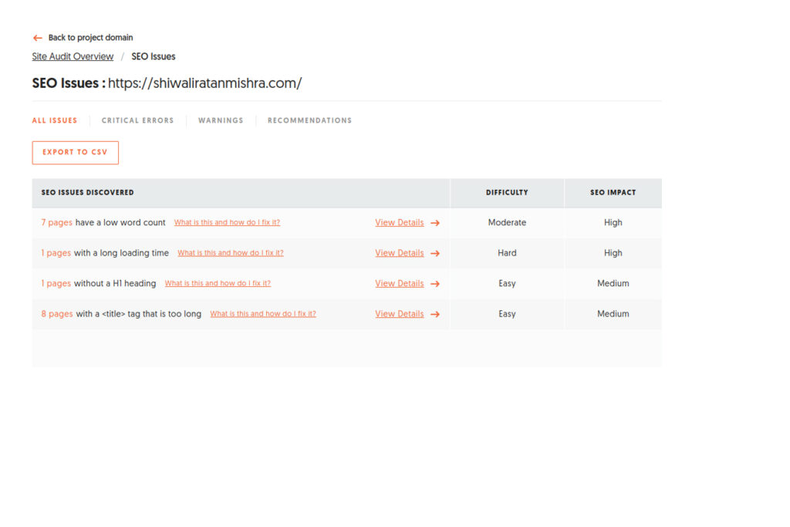Click SEO Impact column header
This screenshot has height=527, width=790.
click(x=613, y=192)
